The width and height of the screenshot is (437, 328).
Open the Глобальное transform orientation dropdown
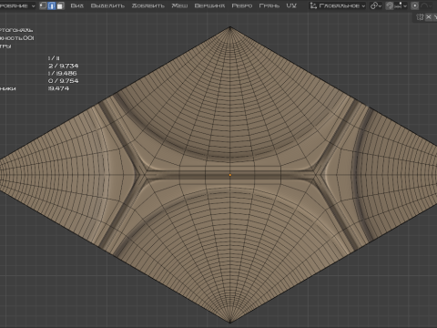tap(338, 5)
